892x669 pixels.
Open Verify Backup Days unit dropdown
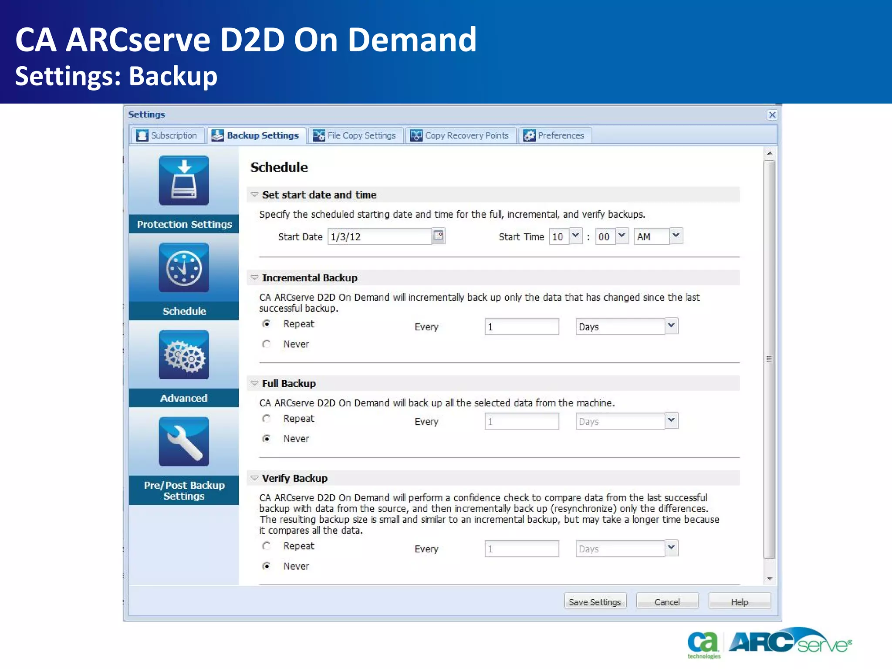[671, 548]
